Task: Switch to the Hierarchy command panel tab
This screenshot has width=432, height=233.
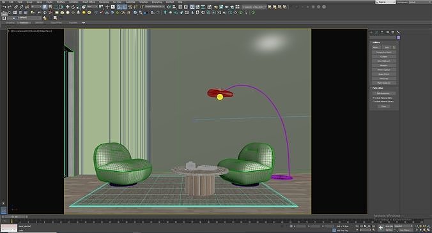Action: (382, 32)
